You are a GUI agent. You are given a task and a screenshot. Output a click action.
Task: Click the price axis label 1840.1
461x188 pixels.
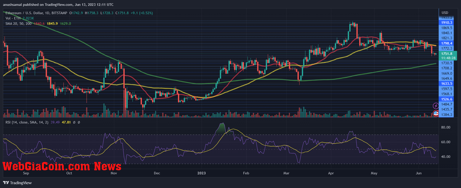(447, 33)
